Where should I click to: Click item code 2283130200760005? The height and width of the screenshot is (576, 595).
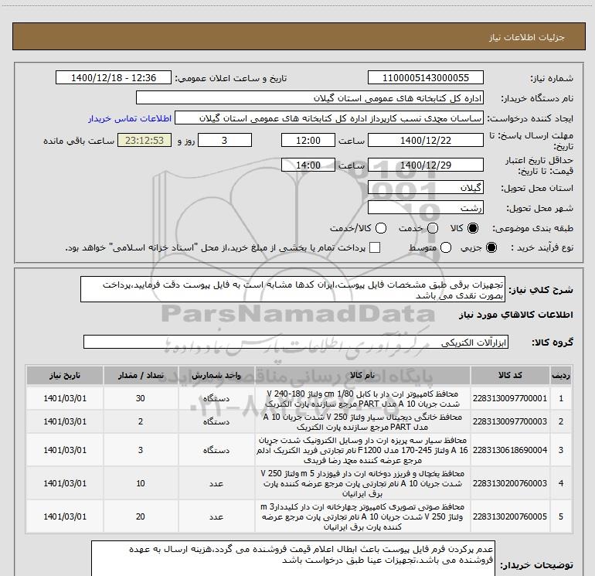pyautogui.click(x=510, y=516)
